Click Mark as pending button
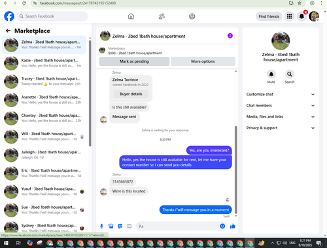 (134, 61)
